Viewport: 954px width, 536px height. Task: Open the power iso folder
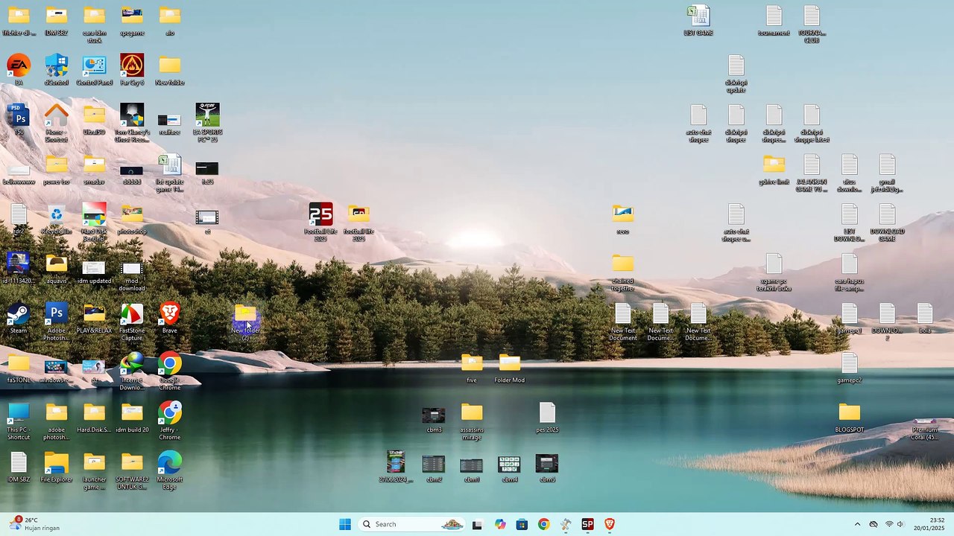[x=57, y=165]
